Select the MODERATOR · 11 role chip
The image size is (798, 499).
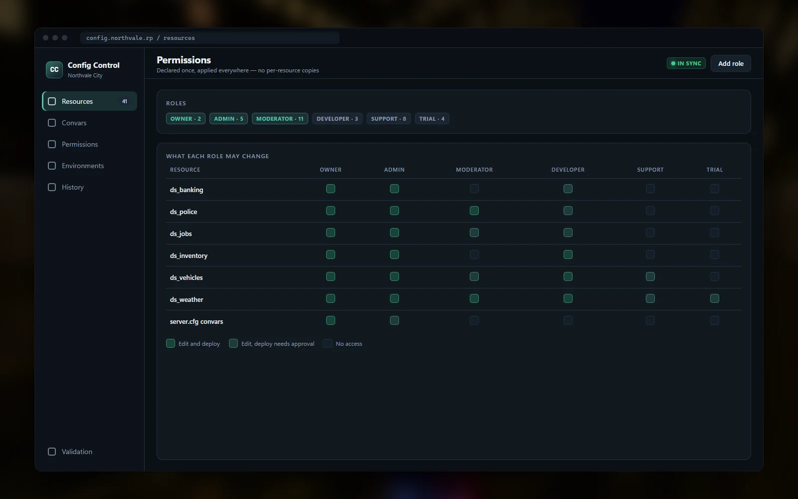pos(280,119)
